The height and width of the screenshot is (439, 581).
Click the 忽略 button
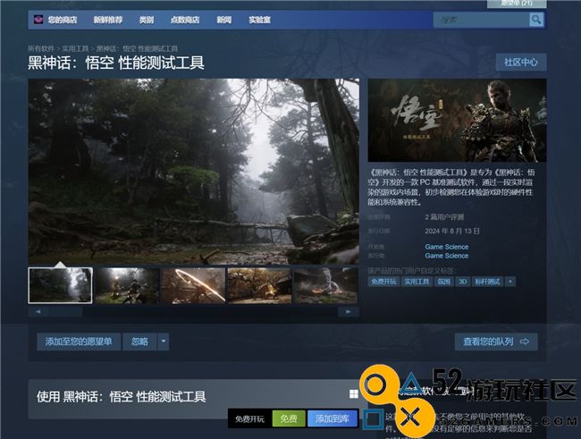coord(139,342)
